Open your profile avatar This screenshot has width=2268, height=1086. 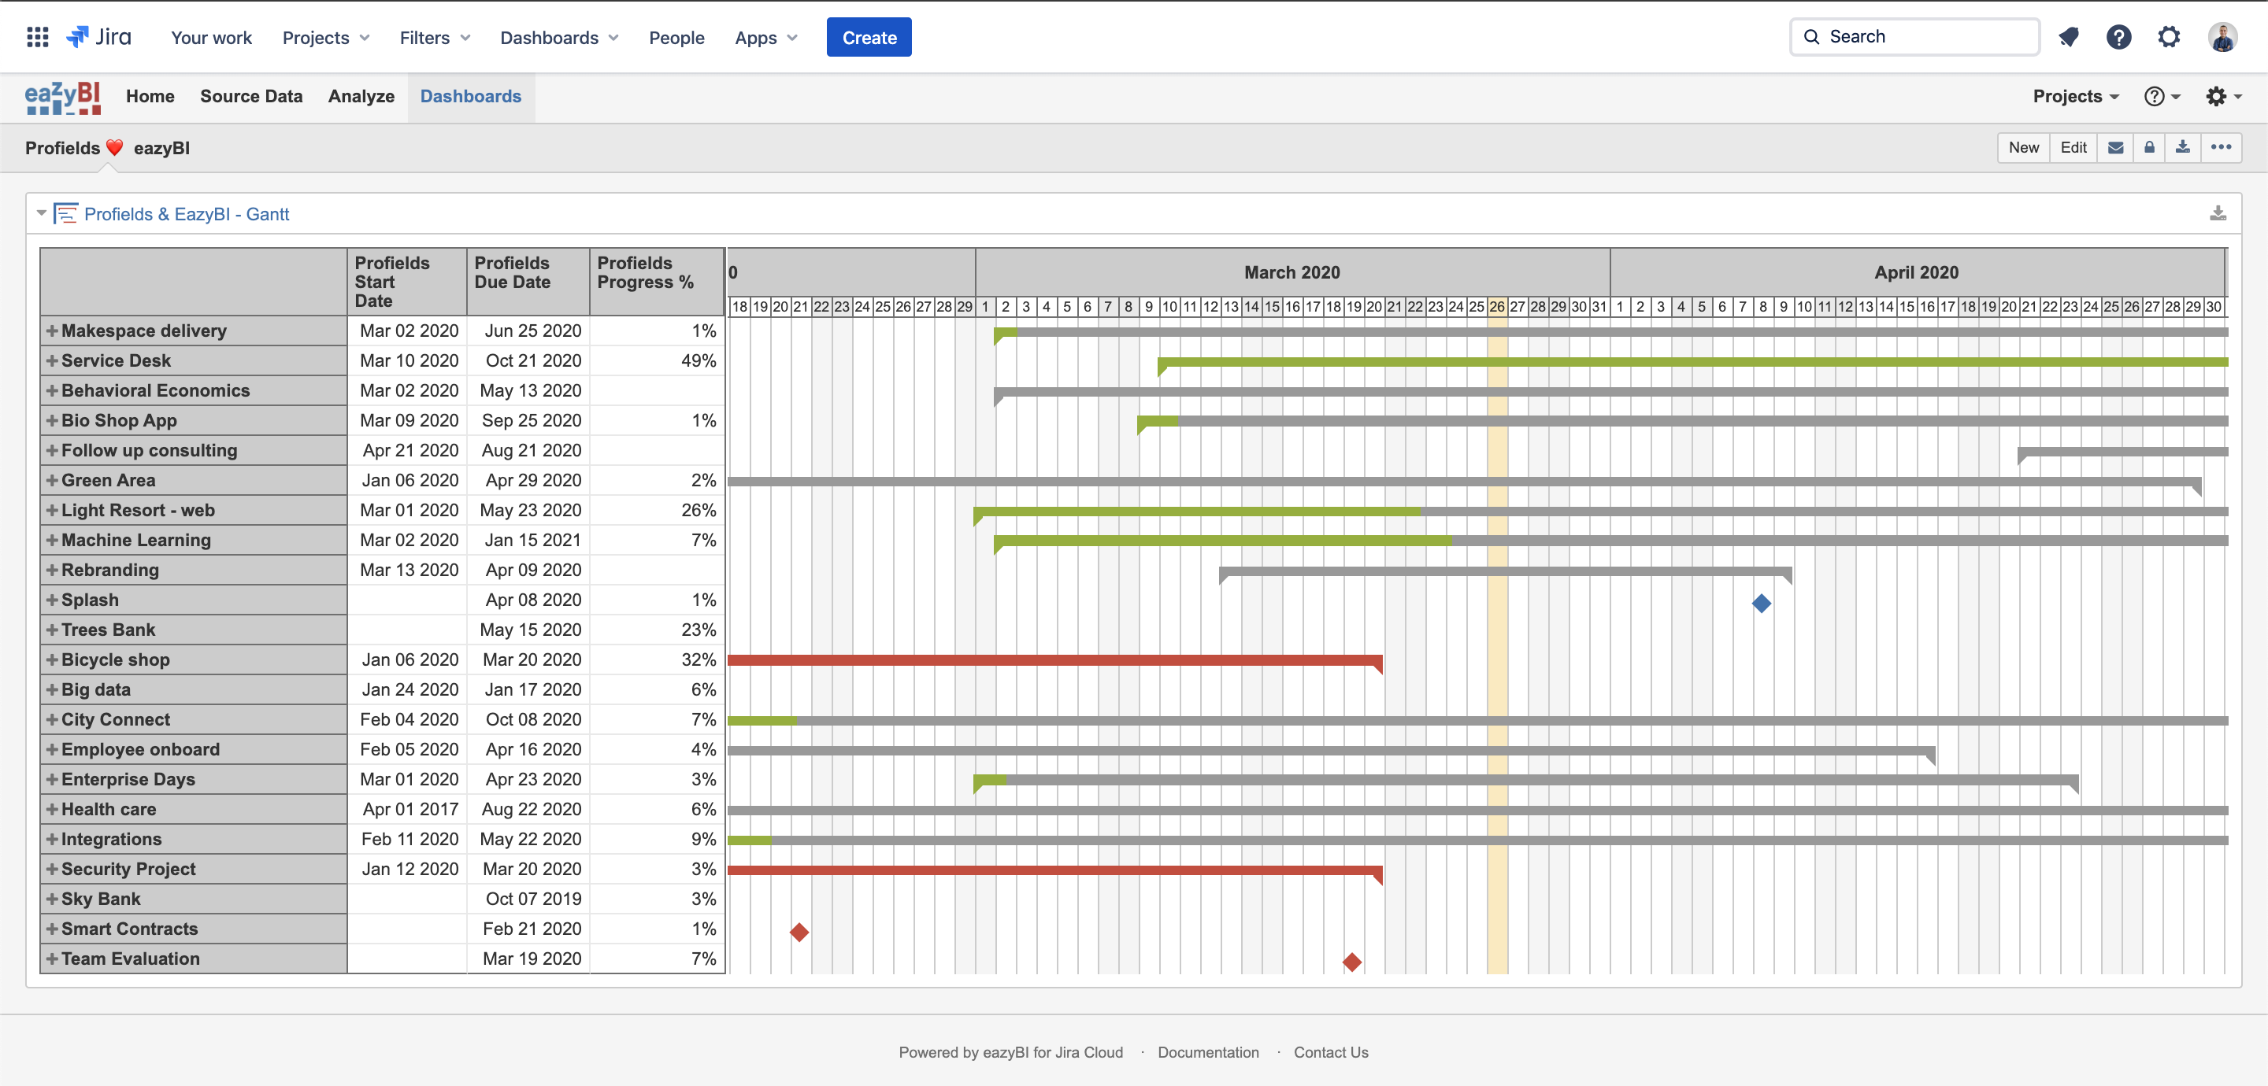pos(2222,37)
